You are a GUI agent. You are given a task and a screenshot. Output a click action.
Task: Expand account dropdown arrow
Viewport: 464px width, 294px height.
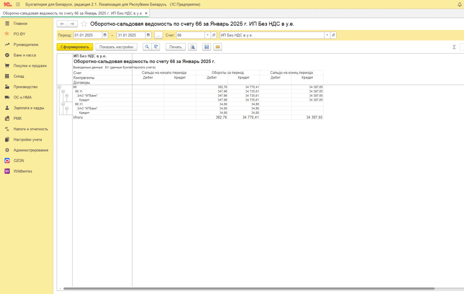click(208, 35)
